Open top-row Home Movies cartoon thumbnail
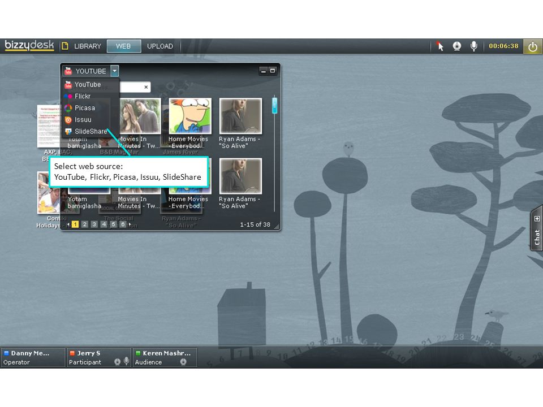 (190, 116)
